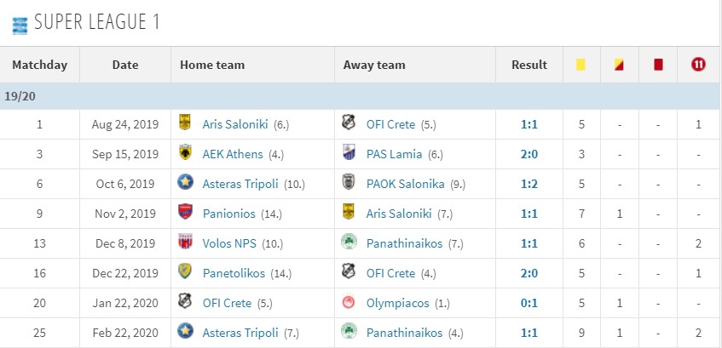Click the PAS Lamia club crest
Screen dimensions: 722x348
(x=349, y=152)
